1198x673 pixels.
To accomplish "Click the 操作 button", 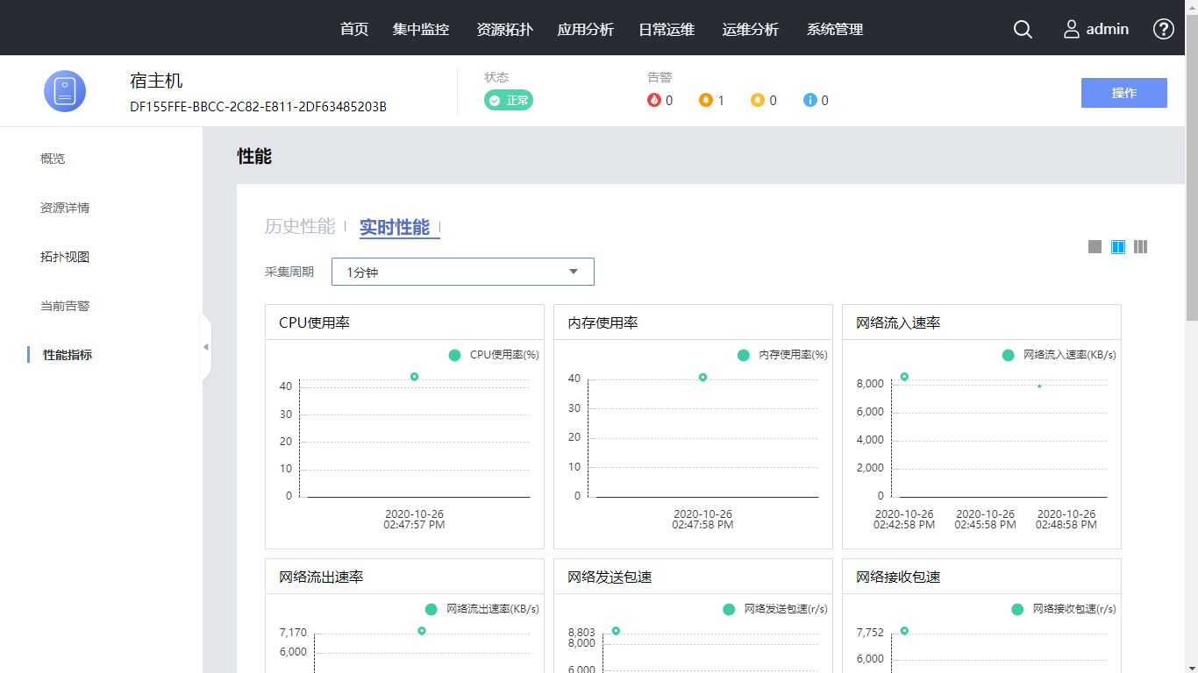I will click(x=1123, y=93).
